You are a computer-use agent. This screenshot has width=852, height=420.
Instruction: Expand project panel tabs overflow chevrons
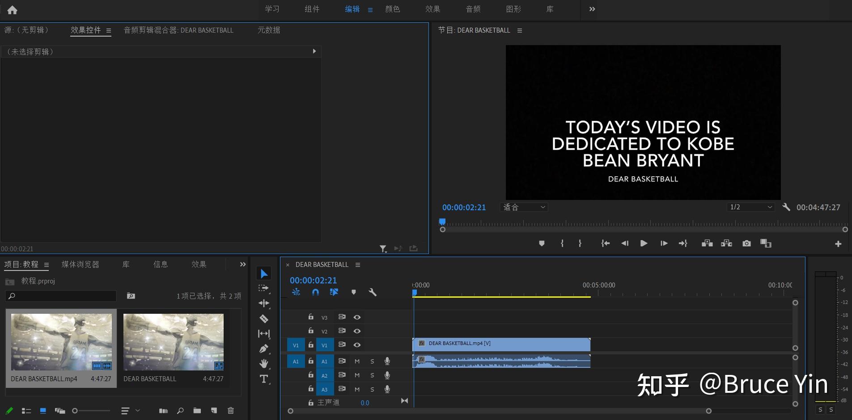pyautogui.click(x=243, y=264)
